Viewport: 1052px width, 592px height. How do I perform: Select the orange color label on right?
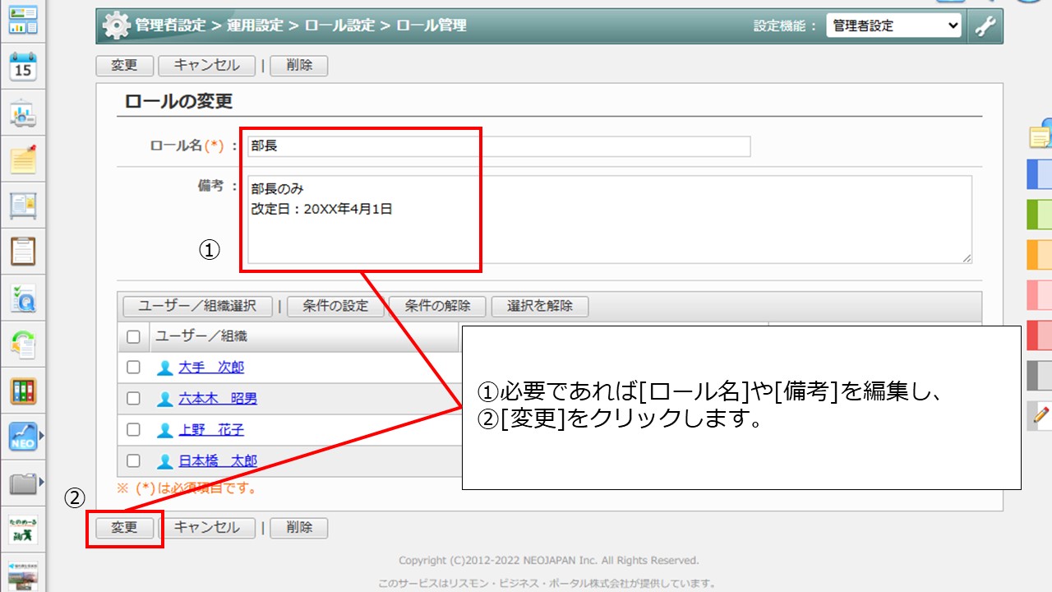coord(1040,255)
